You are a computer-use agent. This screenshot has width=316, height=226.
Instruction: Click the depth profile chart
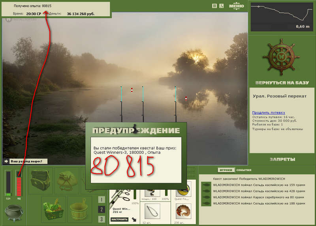282,17
